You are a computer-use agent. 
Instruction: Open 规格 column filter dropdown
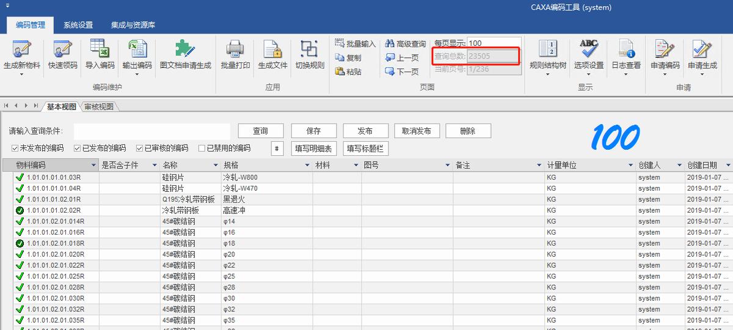pyautogui.click(x=307, y=166)
